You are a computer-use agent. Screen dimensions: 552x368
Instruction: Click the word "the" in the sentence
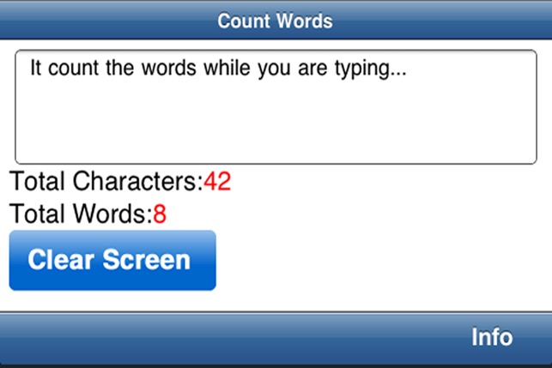(x=119, y=68)
